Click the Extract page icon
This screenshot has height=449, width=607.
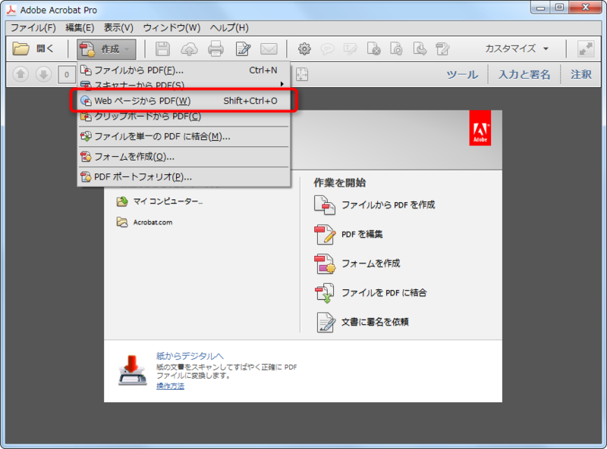point(420,49)
